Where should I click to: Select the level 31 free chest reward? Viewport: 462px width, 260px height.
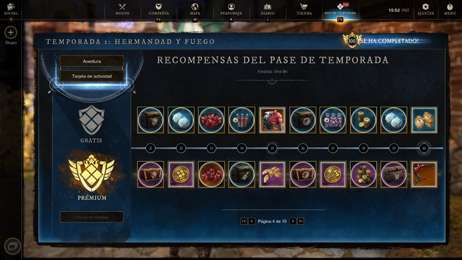[x=150, y=120]
